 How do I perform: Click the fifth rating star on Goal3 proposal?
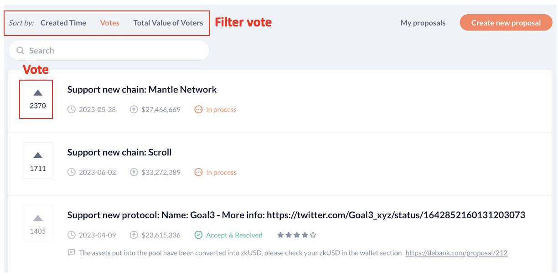(313, 235)
